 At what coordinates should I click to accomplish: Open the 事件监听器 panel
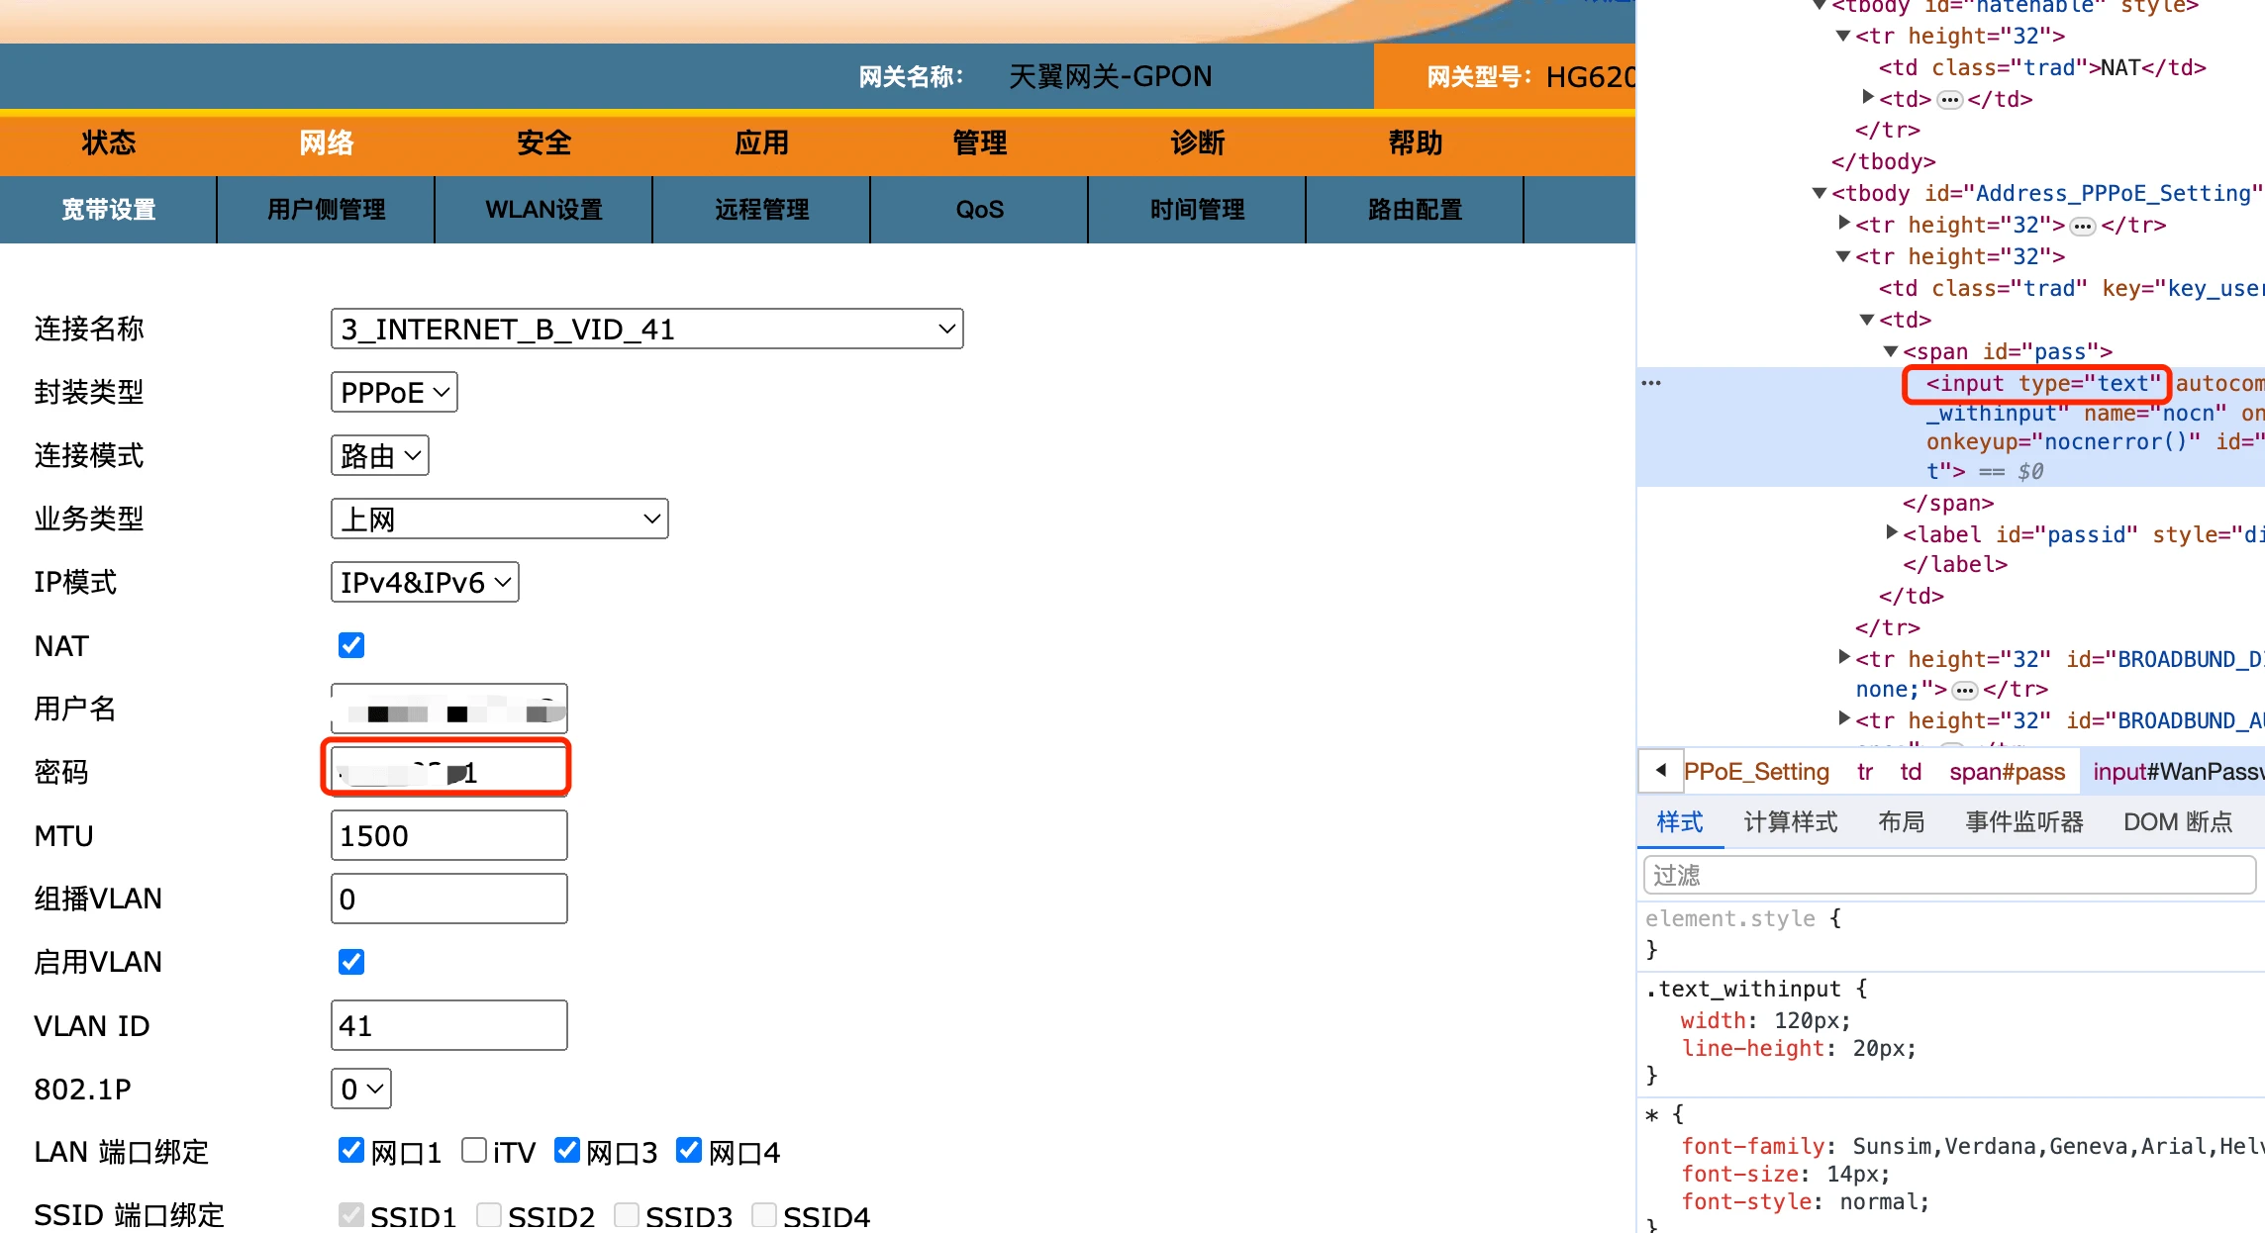pos(2022,821)
